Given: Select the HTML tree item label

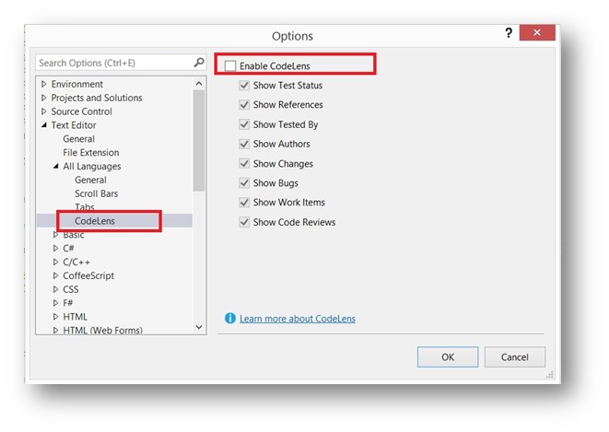Looking at the screenshot, I should (x=75, y=317).
